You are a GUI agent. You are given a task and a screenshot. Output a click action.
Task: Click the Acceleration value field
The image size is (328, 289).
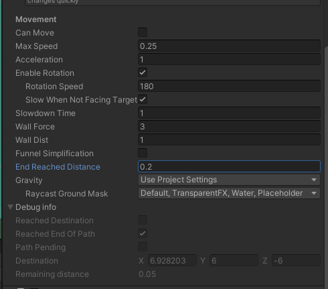[x=229, y=59]
